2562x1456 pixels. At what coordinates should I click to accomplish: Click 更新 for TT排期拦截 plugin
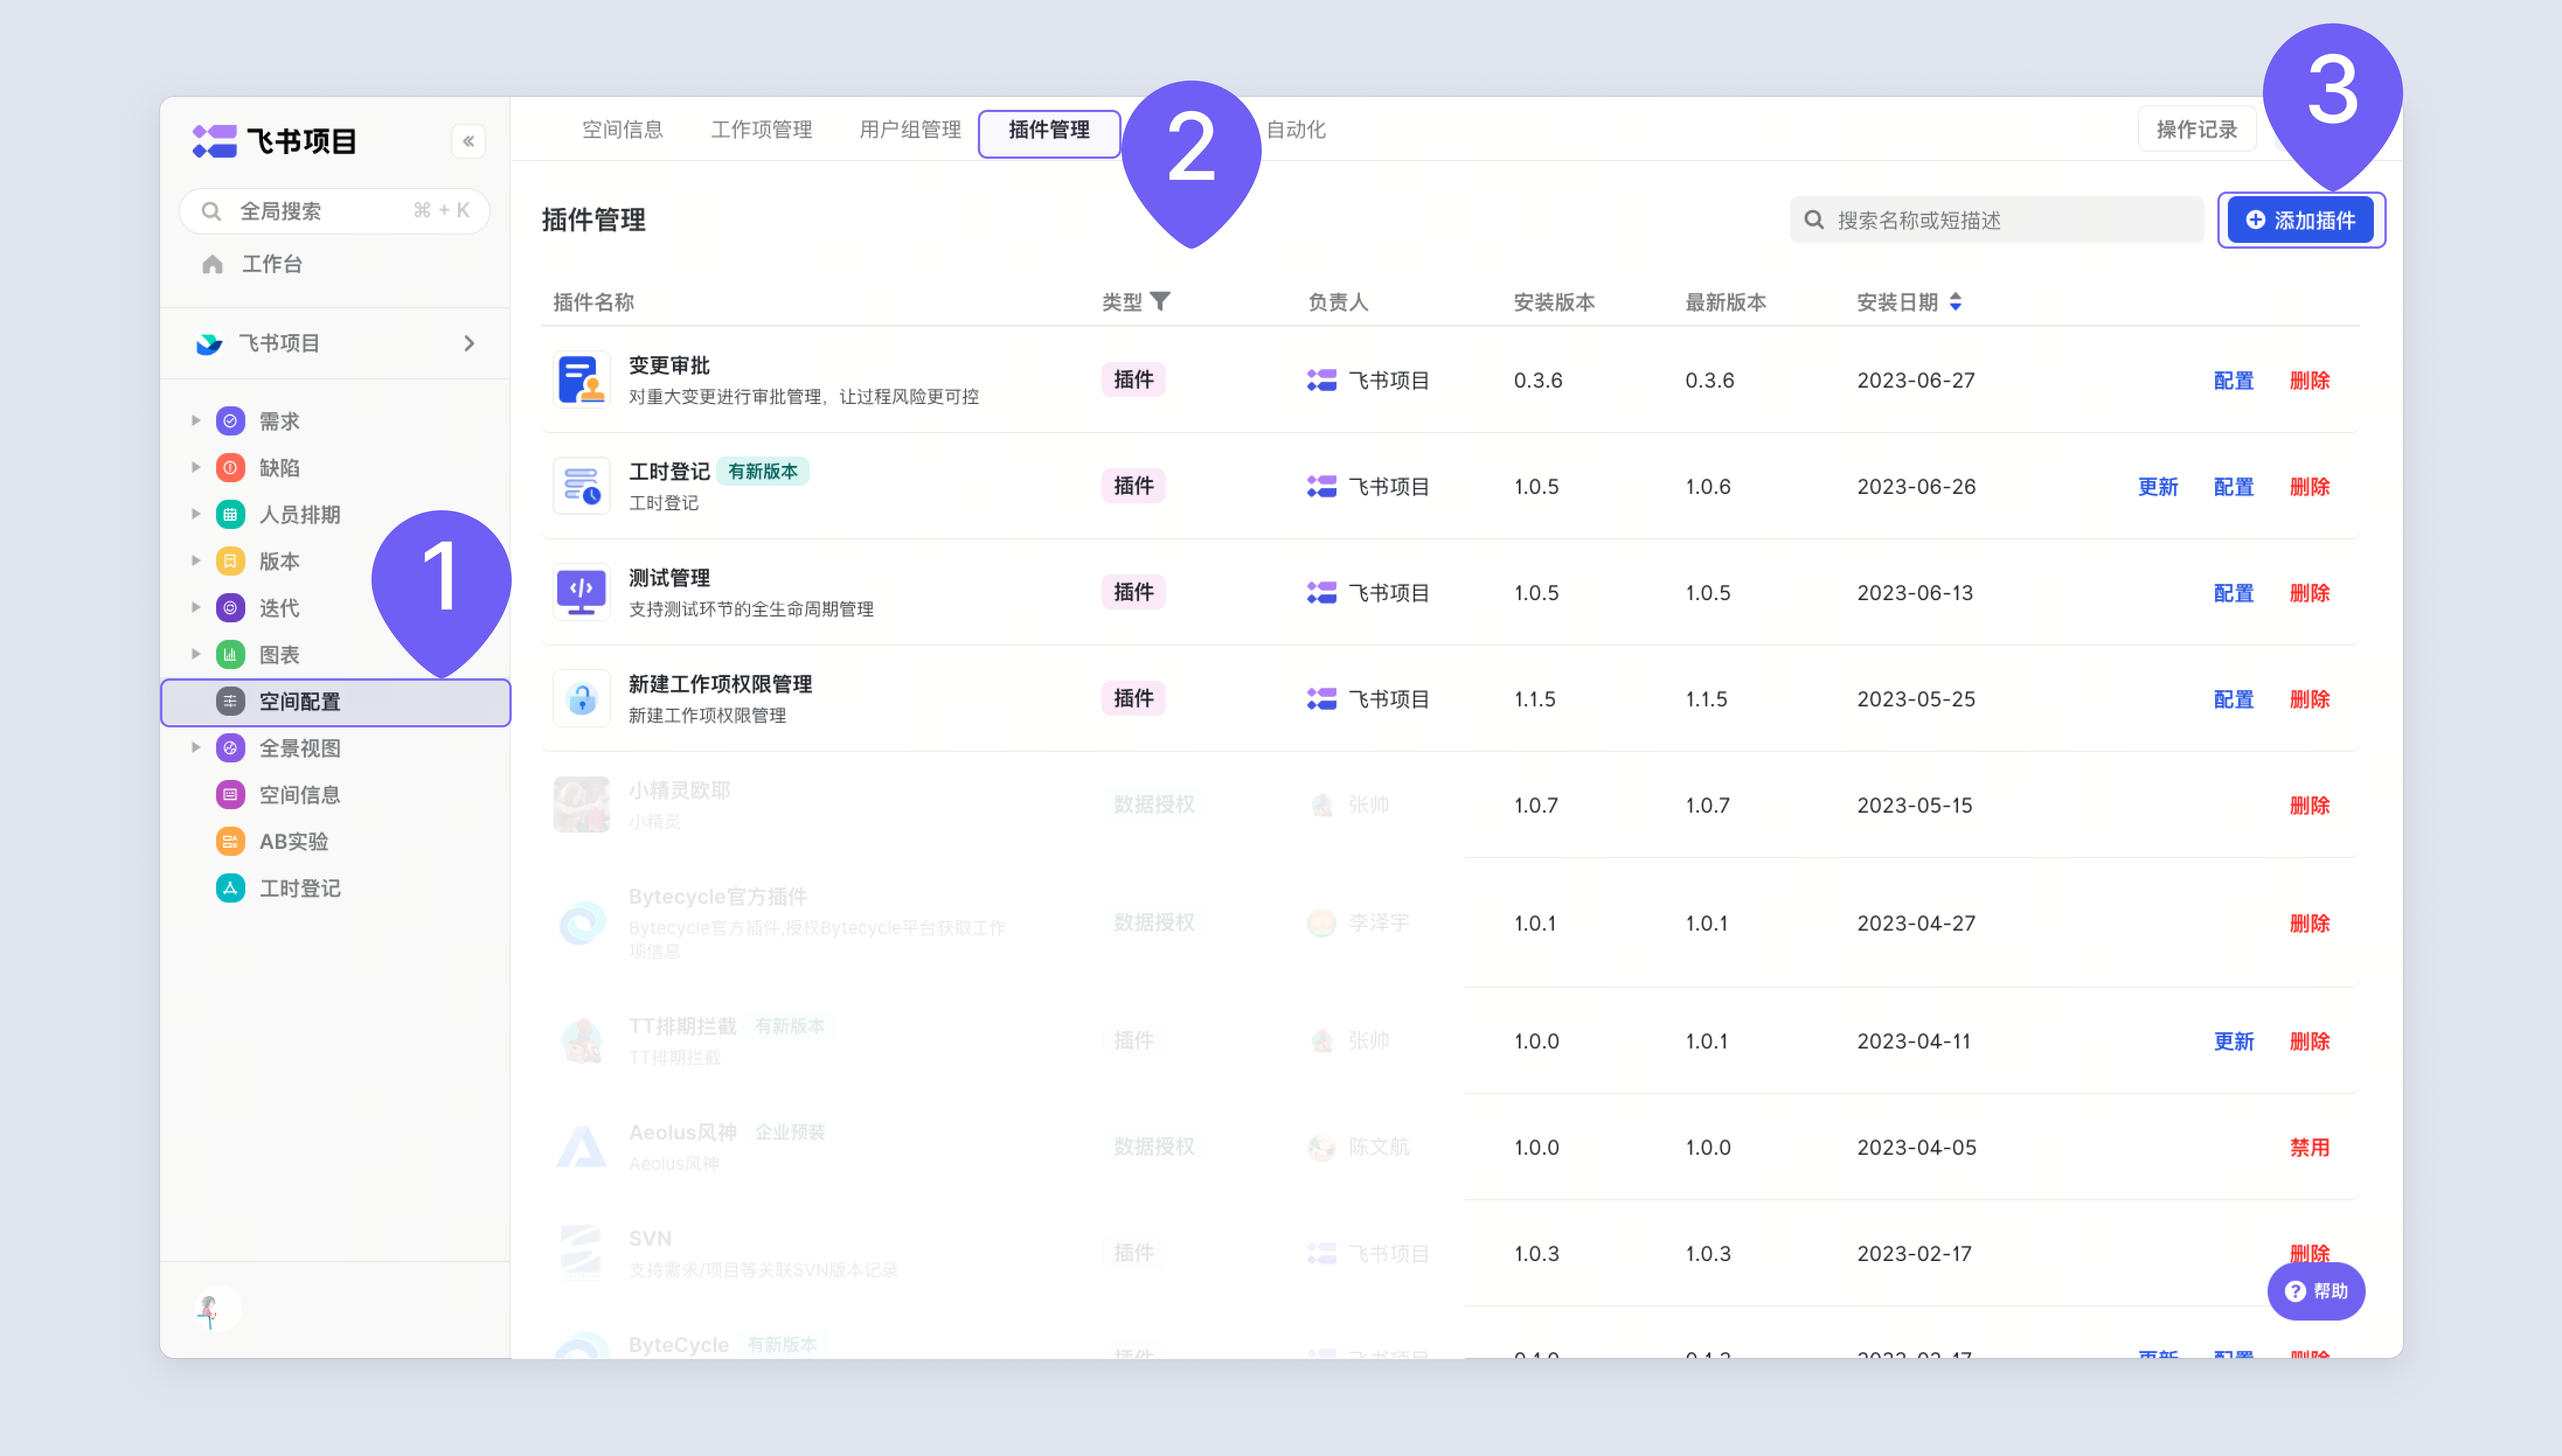(2234, 1041)
